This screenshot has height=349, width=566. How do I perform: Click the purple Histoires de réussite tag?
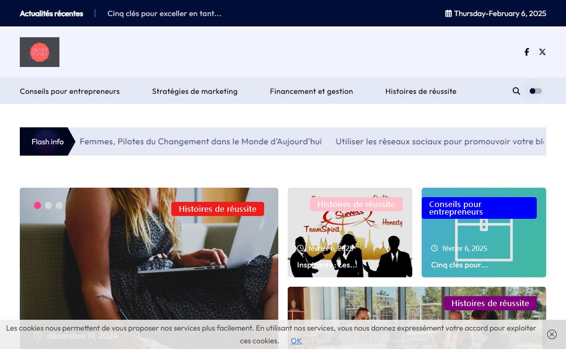[490, 303]
